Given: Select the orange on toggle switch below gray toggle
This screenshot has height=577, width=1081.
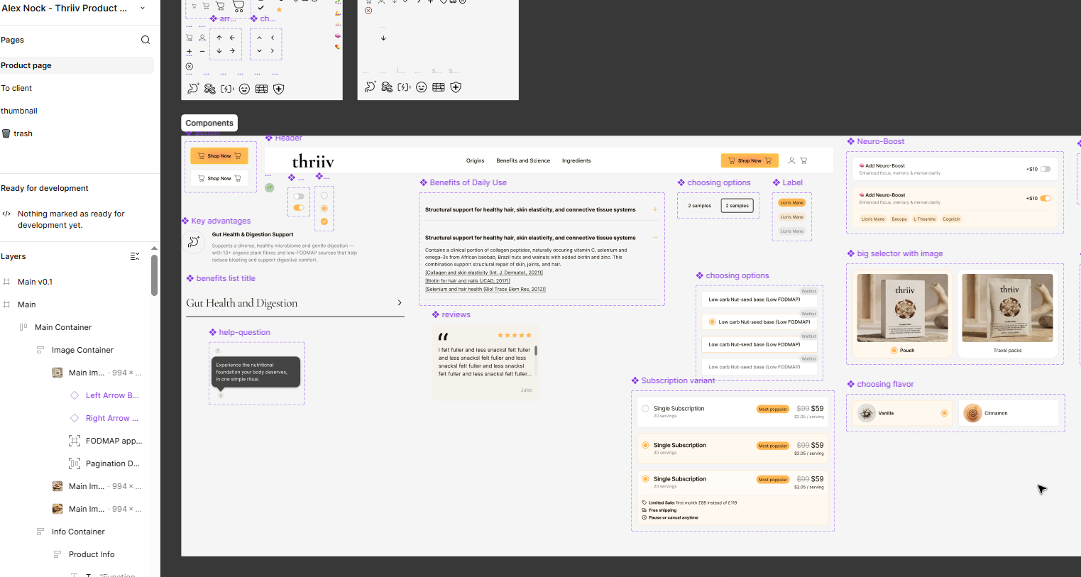Looking at the screenshot, I should coord(299,208).
